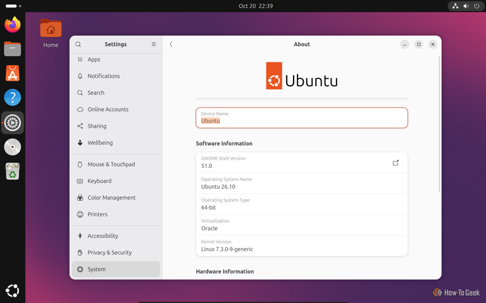Select Sharing in the sidebar
This screenshot has height=303, width=486.
pos(116,126)
